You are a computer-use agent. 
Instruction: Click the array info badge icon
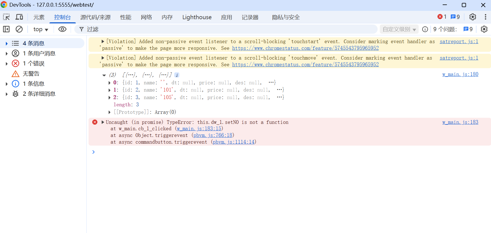[x=177, y=75]
